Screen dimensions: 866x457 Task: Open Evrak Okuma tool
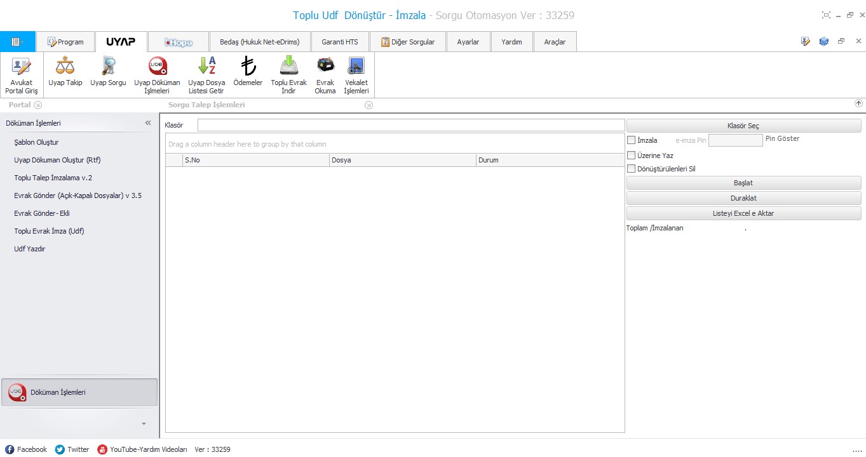(325, 75)
